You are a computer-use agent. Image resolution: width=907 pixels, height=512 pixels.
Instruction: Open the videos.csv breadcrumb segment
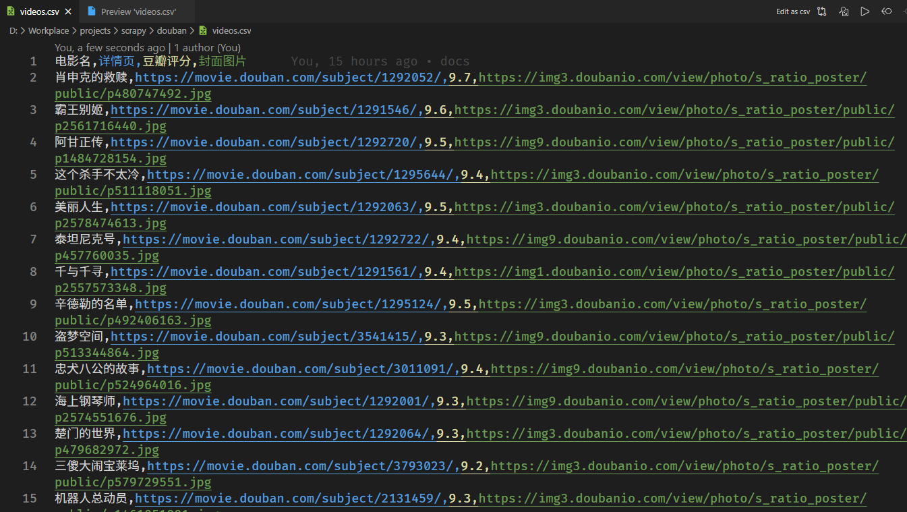231,30
